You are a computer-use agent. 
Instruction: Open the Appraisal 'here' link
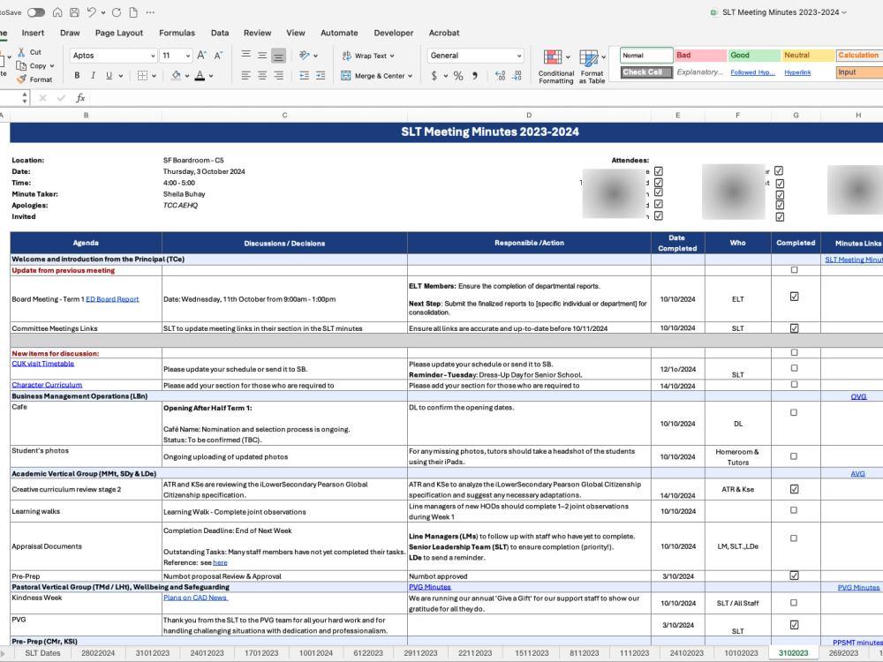tap(220, 562)
